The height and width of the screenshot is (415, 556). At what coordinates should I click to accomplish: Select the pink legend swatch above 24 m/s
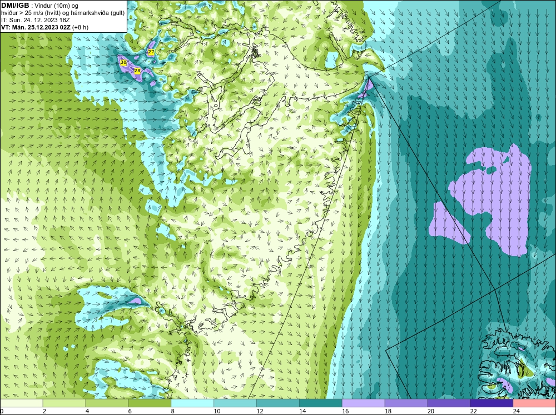tap(534, 403)
